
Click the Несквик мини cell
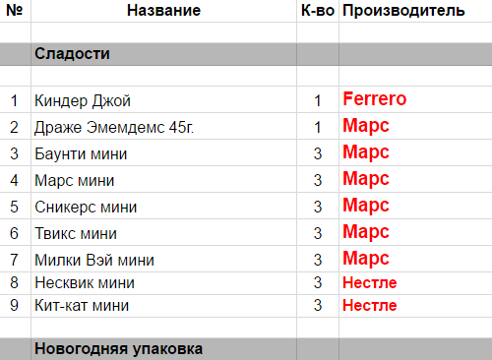pos(163,283)
